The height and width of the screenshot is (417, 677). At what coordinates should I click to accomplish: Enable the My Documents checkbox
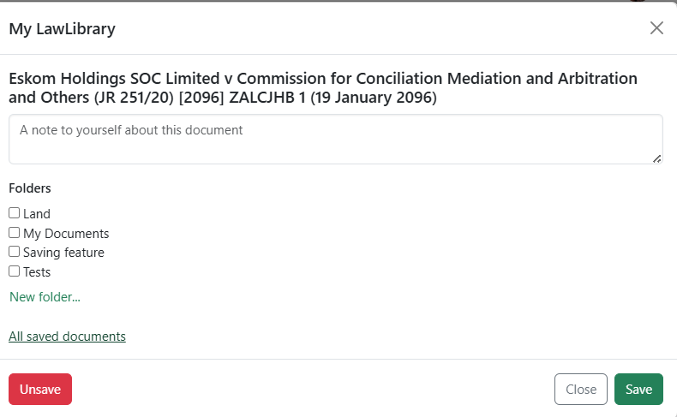pos(15,233)
